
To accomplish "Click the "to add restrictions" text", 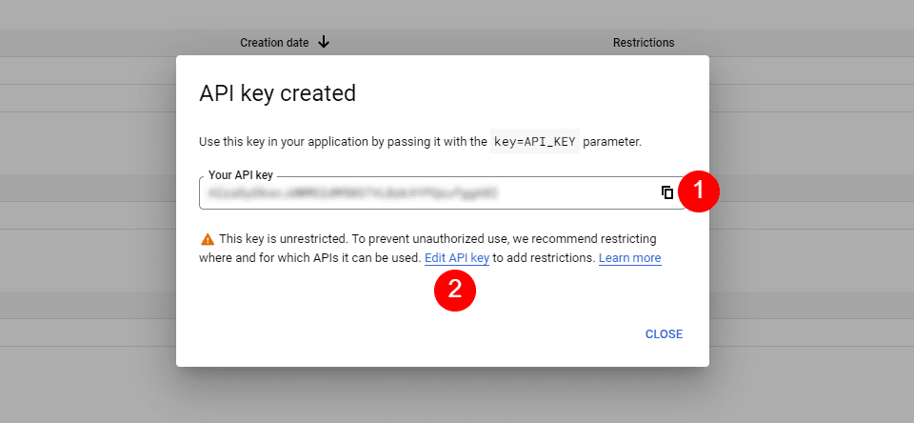I will [x=544, y=258].
